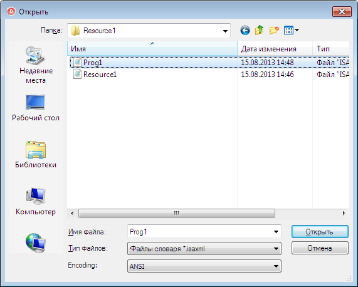358x287 pixels.
Task: Sort by Тип column header
Action: tap(331, 49)
